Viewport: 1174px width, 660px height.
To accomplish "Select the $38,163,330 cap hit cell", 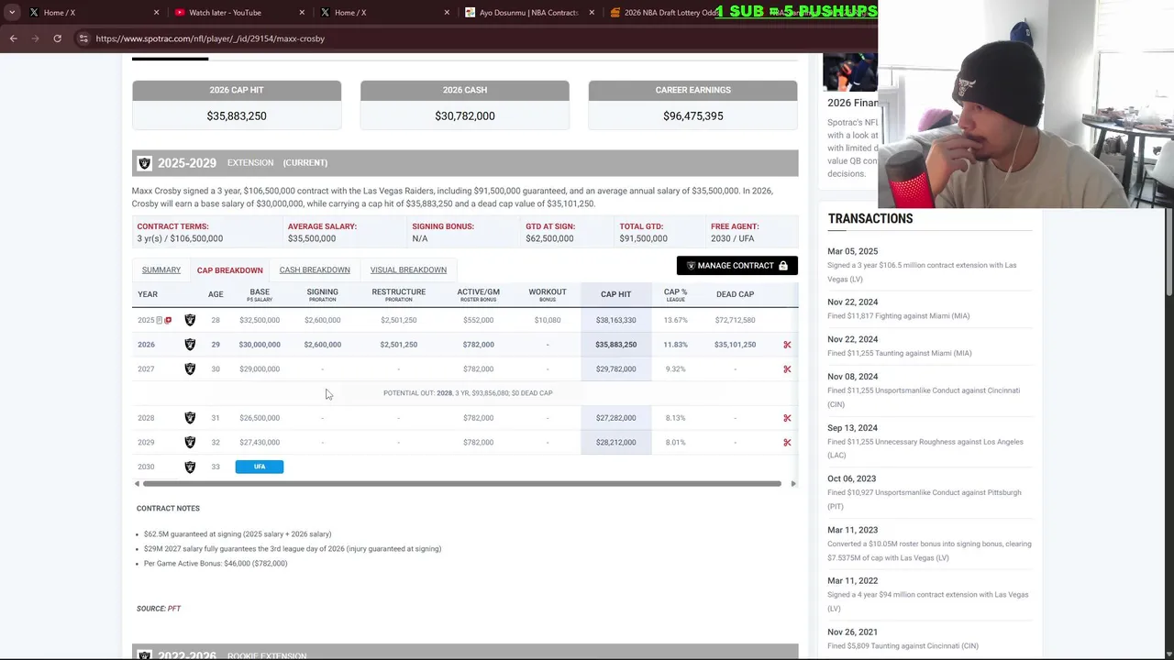I will (615, 320).
